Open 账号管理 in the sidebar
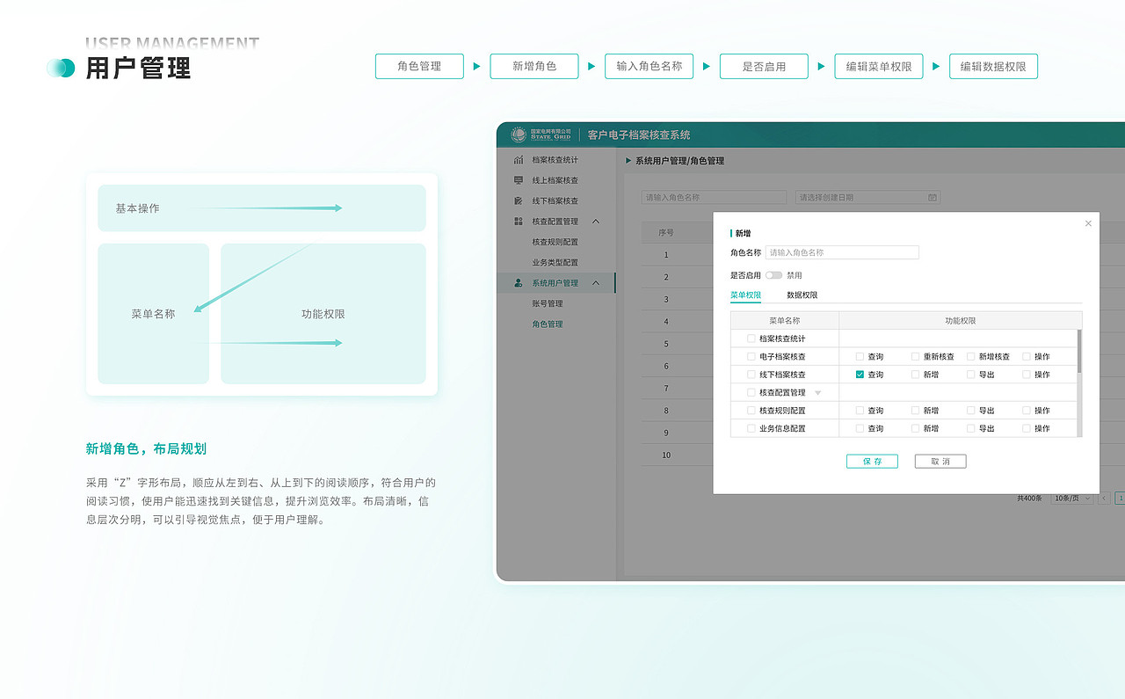The height and width of the screenshot is (699, 1125). click(x=548, y=303)
